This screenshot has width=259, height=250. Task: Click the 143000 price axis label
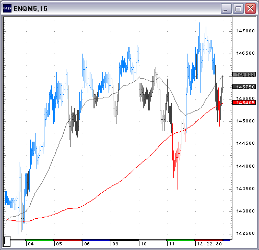[x=245, y=211]
